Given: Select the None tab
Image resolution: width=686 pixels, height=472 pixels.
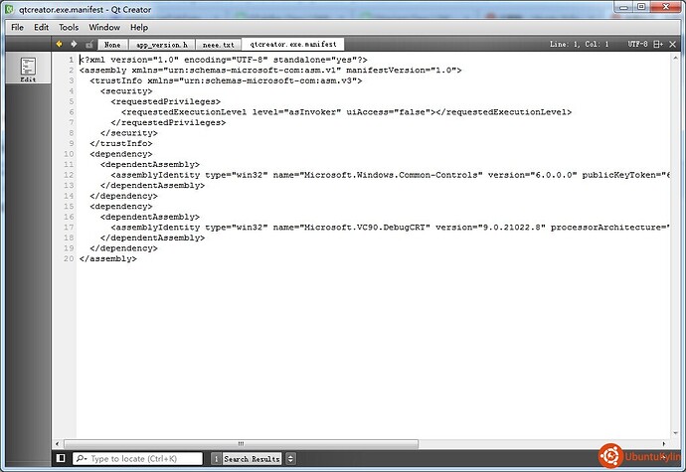Looking at the screenshot, I should coord(112,45).
